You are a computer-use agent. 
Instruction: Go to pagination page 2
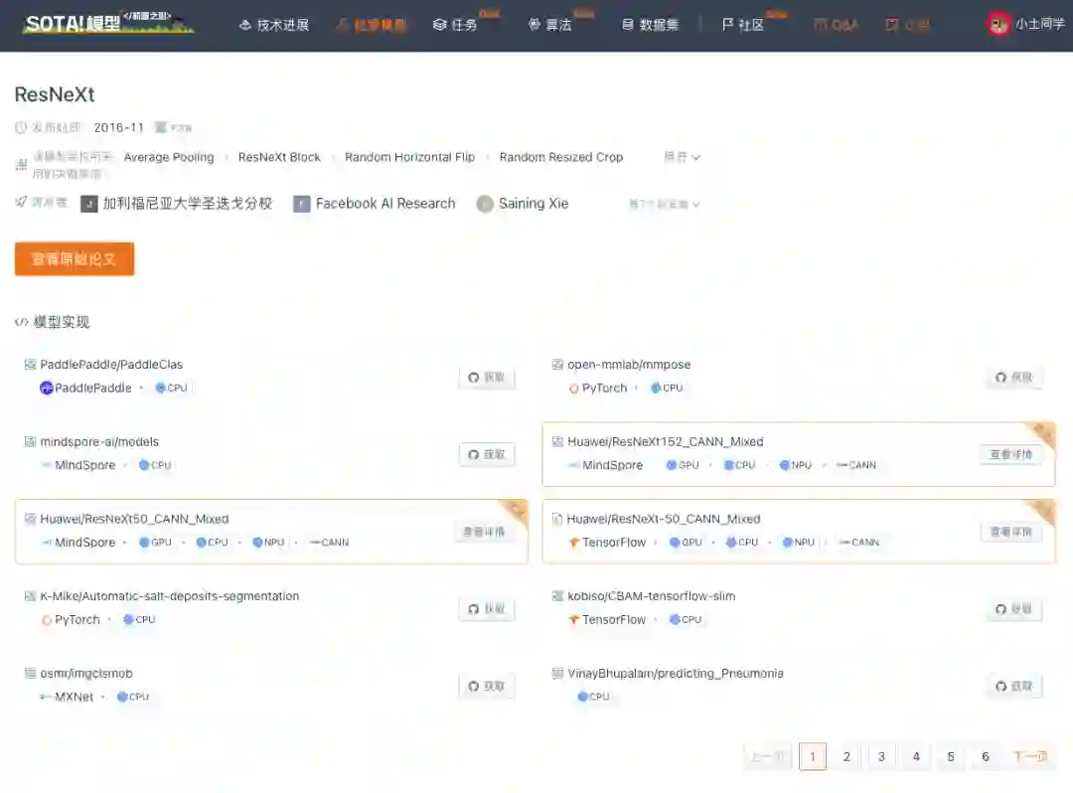pos(846,757)
